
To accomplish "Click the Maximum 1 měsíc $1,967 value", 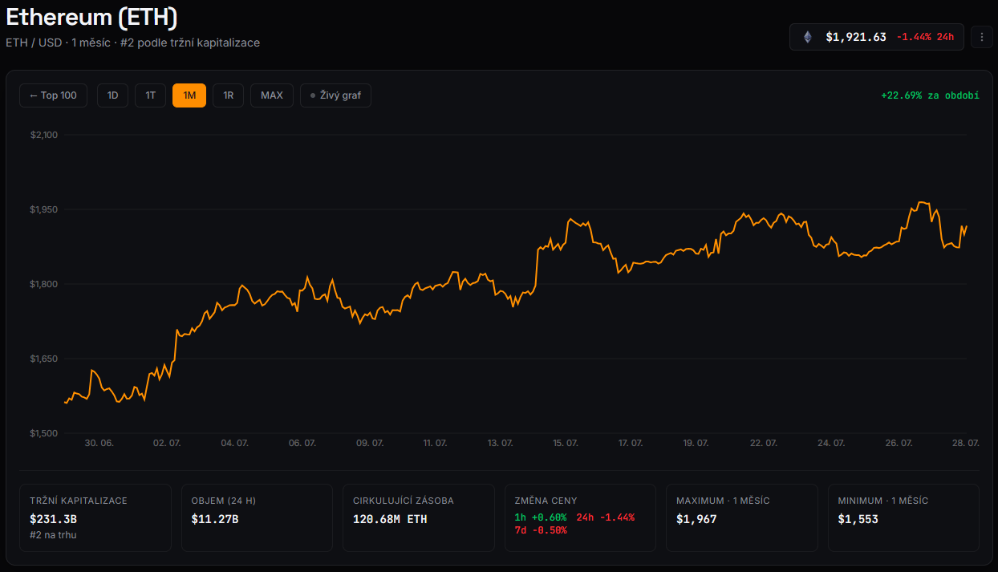I will coord(696,519).
